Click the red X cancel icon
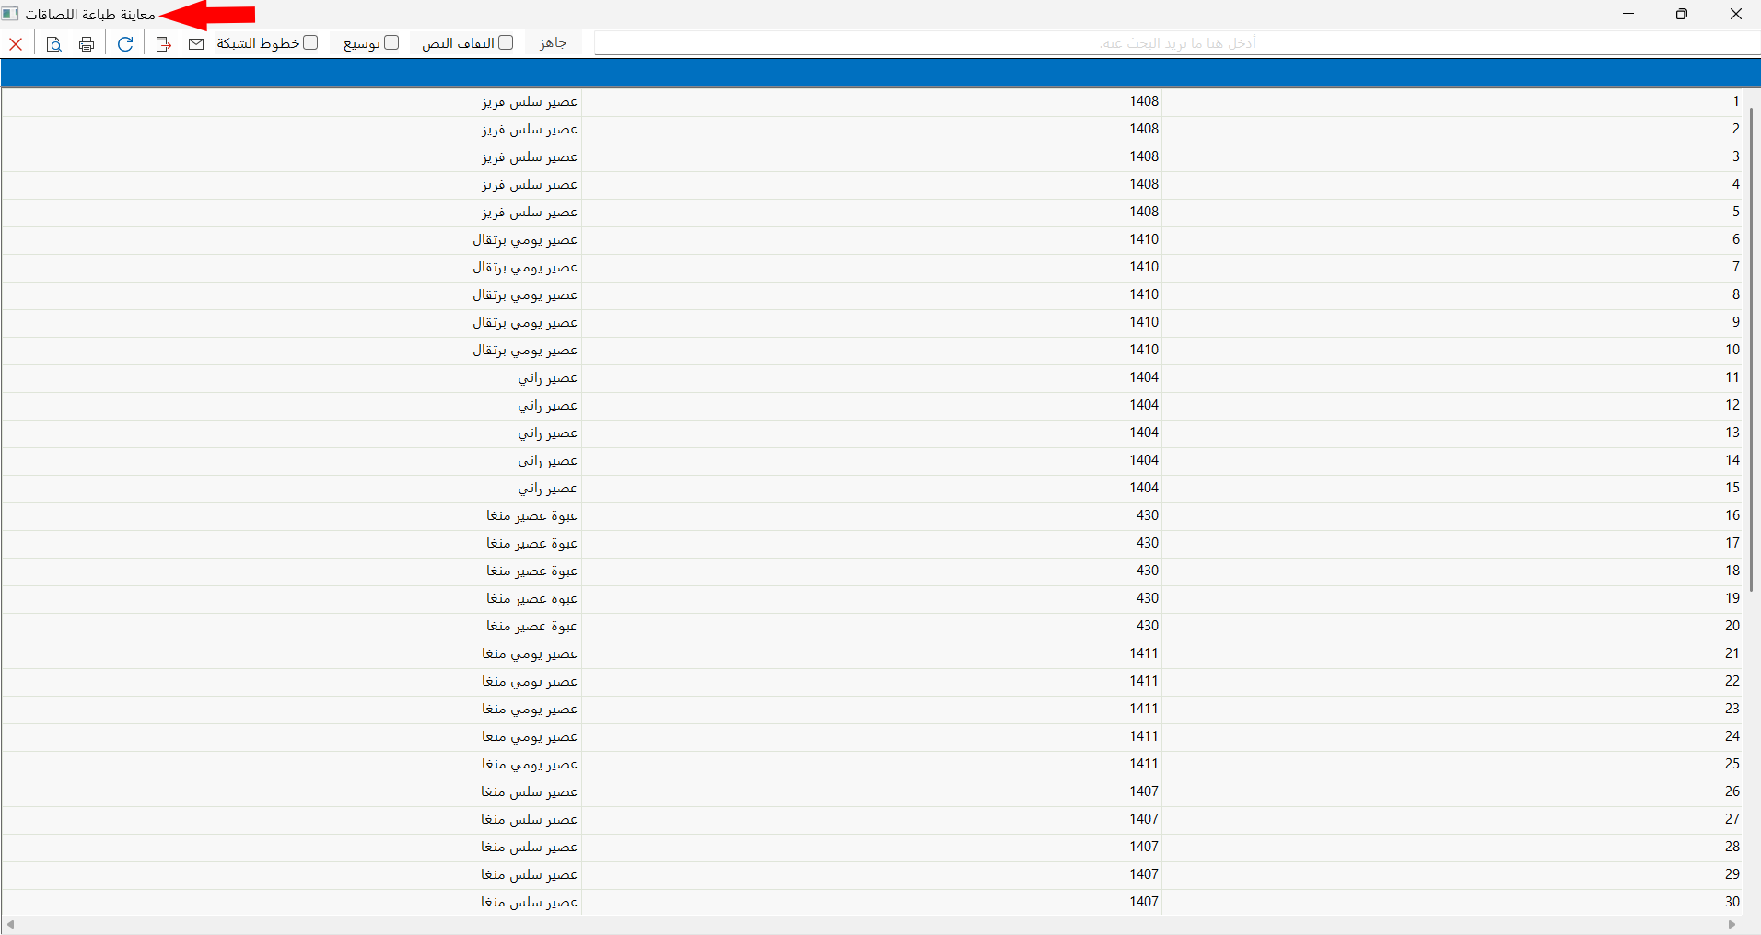Image resolution: width=1761 pixels, height=935 pixels. 16,42
